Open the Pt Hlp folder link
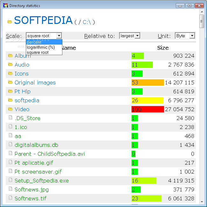 [x=22, y=91]
